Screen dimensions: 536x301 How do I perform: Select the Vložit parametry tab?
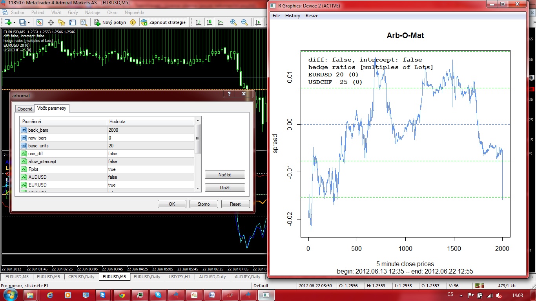(x=52, y=108)
